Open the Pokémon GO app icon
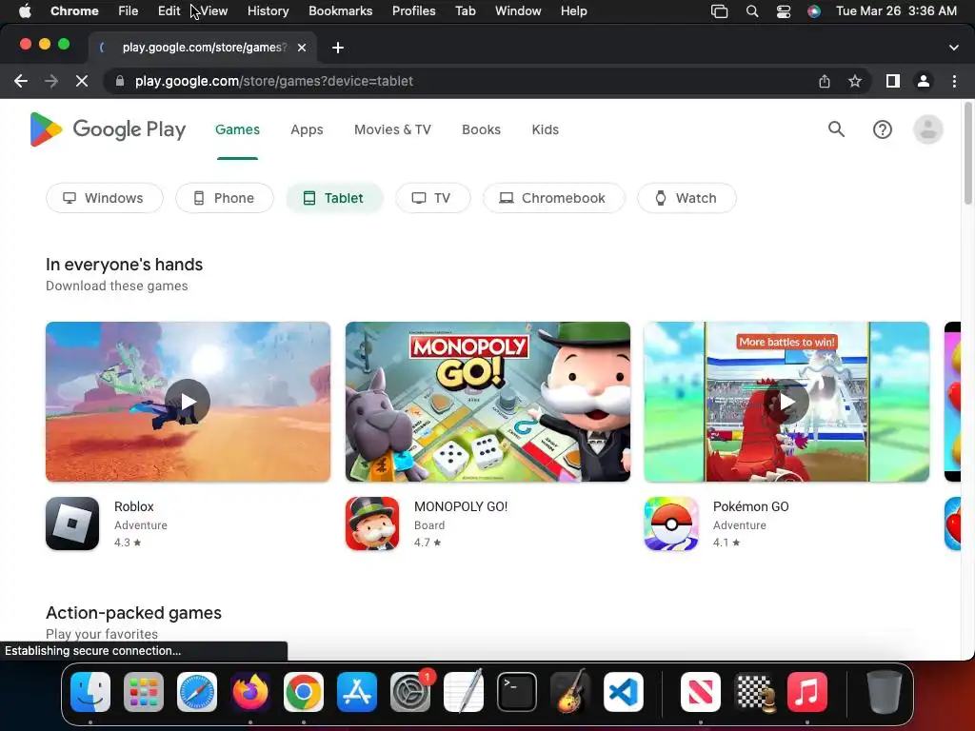This screenshot has height=731, width=975. coord(671,524)
